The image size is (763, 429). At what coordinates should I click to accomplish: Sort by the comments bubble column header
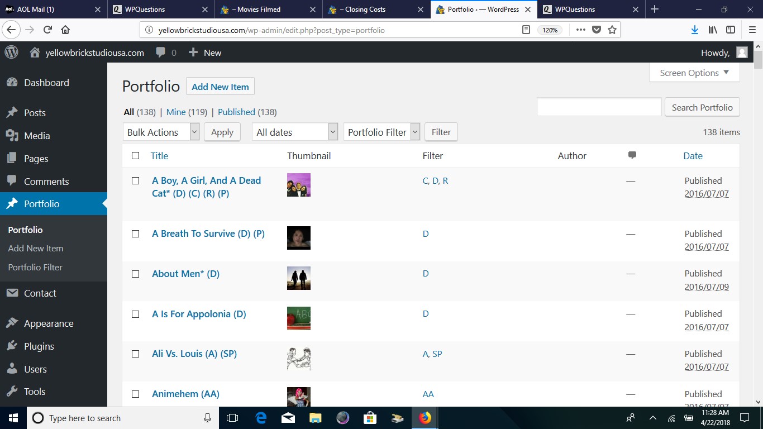(632, 155)
